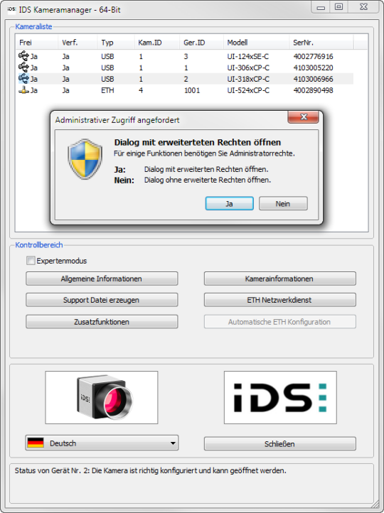Screen dimensions: 384x513
Task: Sort by the SerNr. column header
Action: pos(321,43)
